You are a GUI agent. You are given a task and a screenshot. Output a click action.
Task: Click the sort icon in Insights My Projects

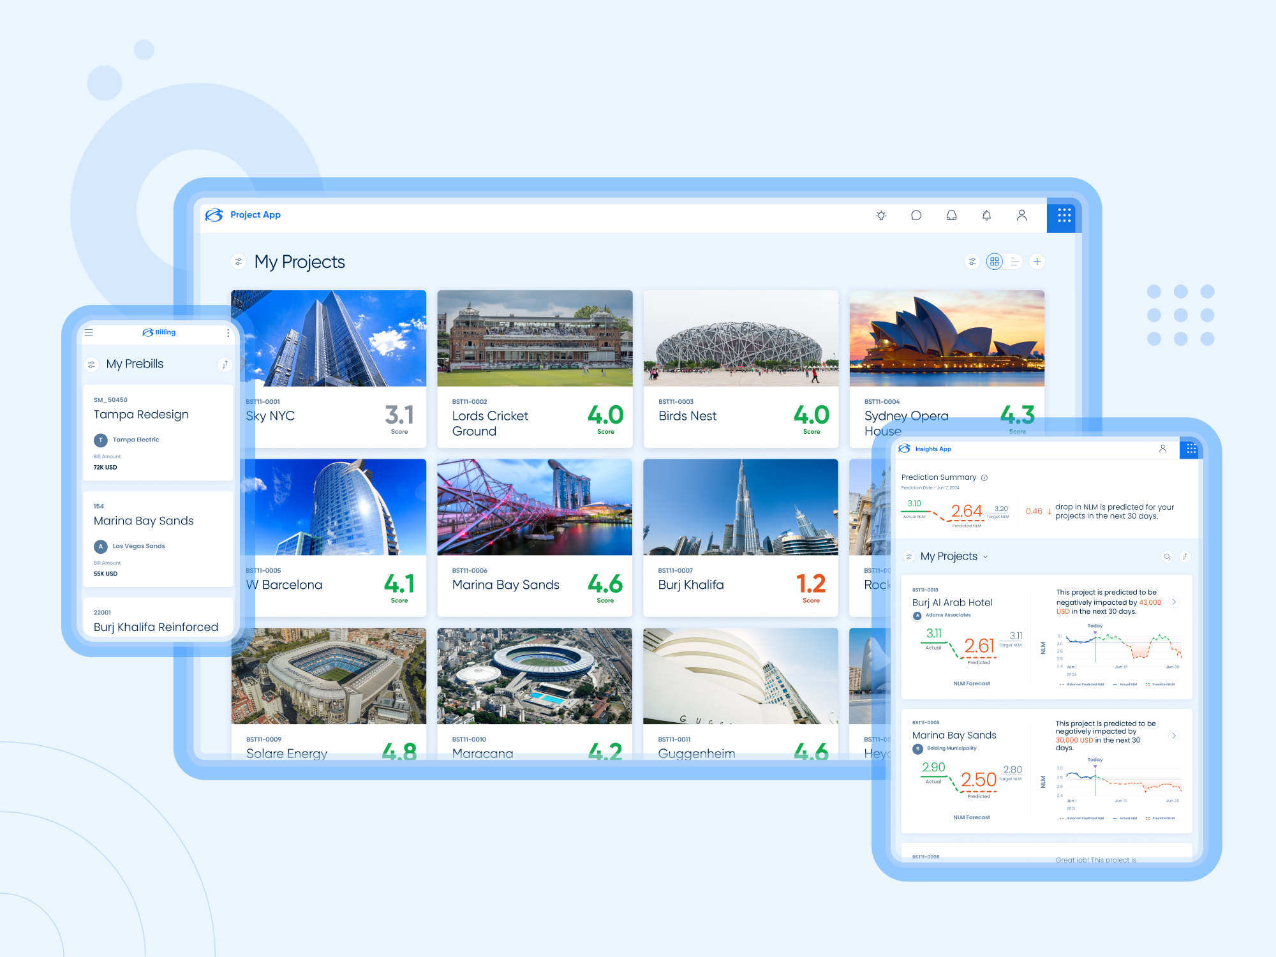[1185, 557]
